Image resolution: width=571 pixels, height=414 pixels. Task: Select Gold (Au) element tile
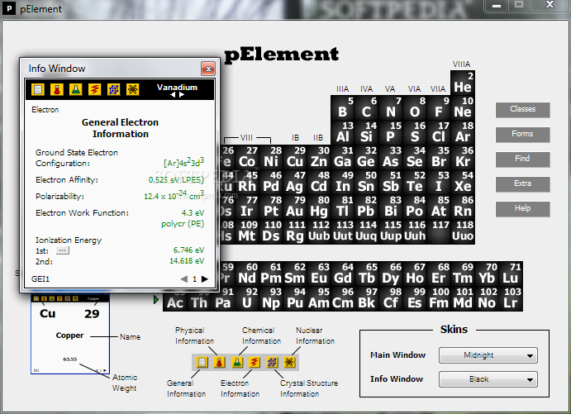295,207
